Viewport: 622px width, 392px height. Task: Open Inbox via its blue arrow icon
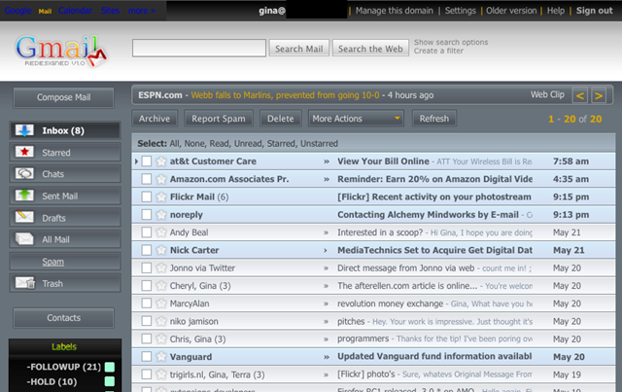point(24,130)
